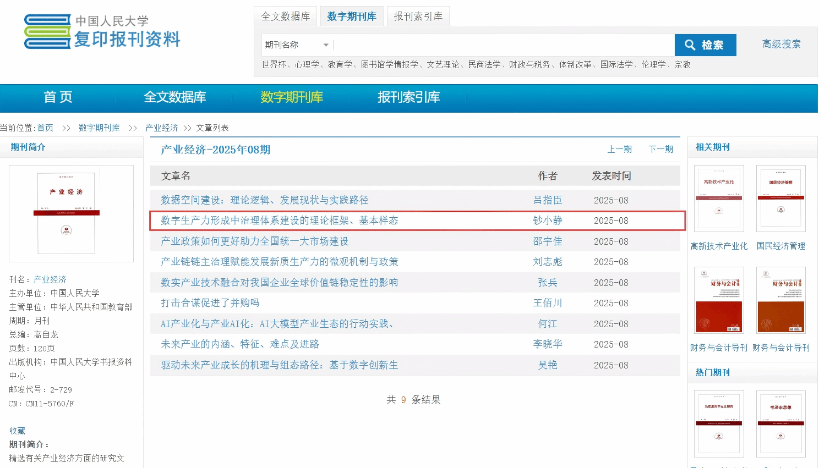Click the 毛泽东思想 journal cover
Viewport: 819px width, 468px height.
tap(780, 423)
